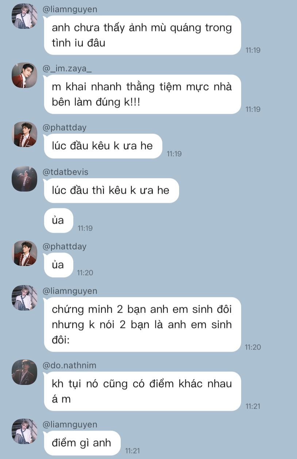Tap the @do.nathnim profile picture
This screenshot has width=297, height=459.
pyautogui.click(x=24, y=372)
